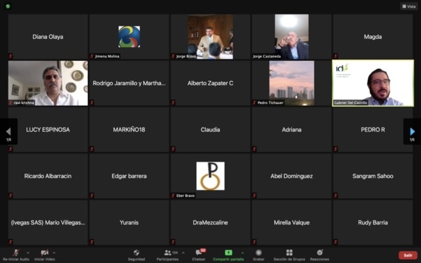The height and width of the screenshot is (263, 421).
Task: Click Claudia participant tile
Action: click(210, 130)
